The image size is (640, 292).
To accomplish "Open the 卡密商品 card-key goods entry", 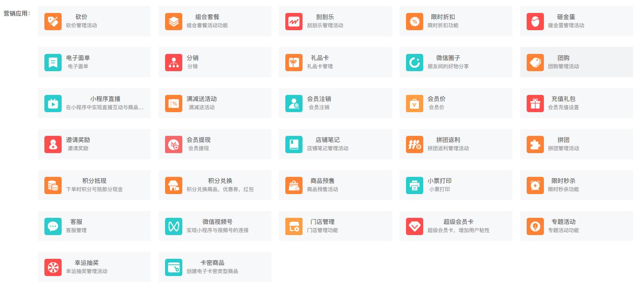I will 215,267.
